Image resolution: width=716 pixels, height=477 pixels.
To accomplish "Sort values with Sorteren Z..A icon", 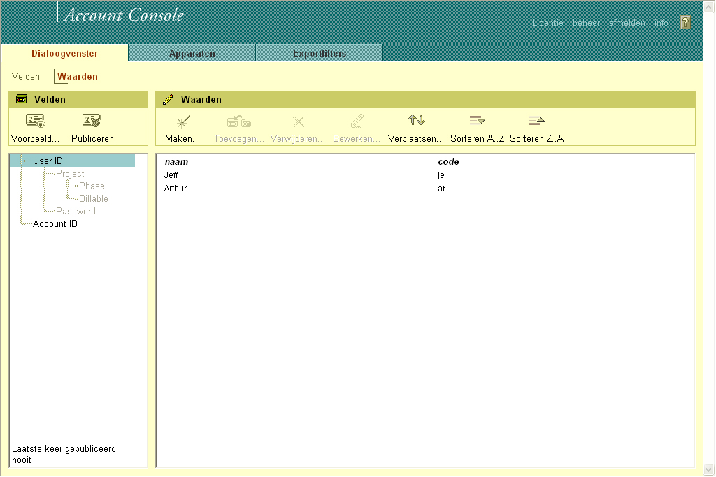I will tap(536, 122).
